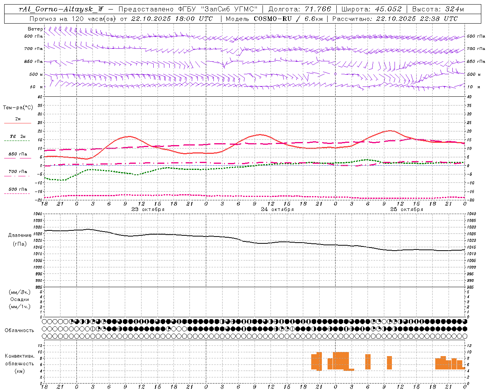Click the Долгота: 71.766 value
This screenshot has width=487, height=390.
(300, 9)
